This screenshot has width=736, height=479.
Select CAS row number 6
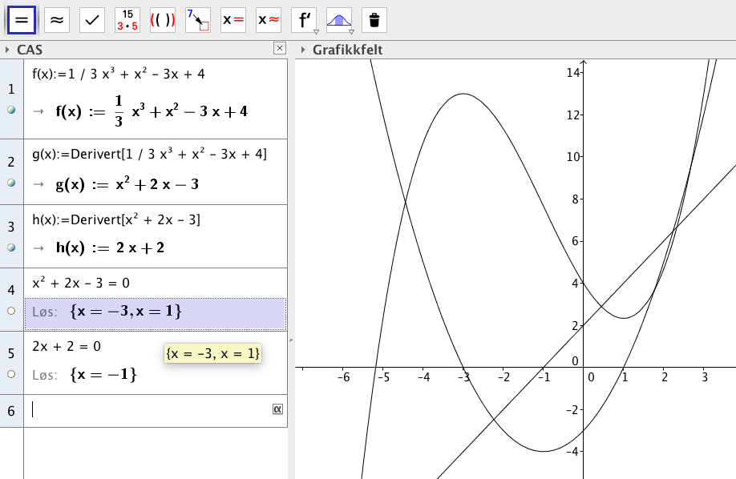point(11,411)
